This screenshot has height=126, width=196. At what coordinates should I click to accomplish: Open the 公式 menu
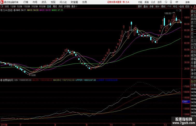[x=153, y=2]
